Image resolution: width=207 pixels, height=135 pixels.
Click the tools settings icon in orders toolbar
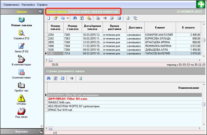coord(135,18)
